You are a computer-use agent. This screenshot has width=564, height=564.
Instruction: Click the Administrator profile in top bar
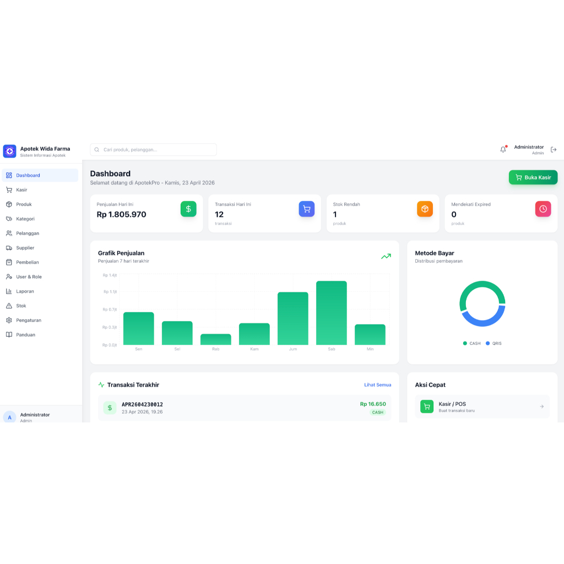tap(529, 150)
